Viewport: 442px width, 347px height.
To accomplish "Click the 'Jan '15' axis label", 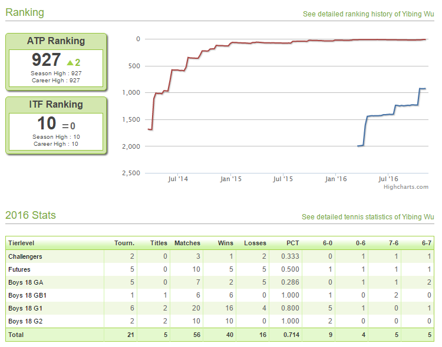I will [x=231, y=179].
